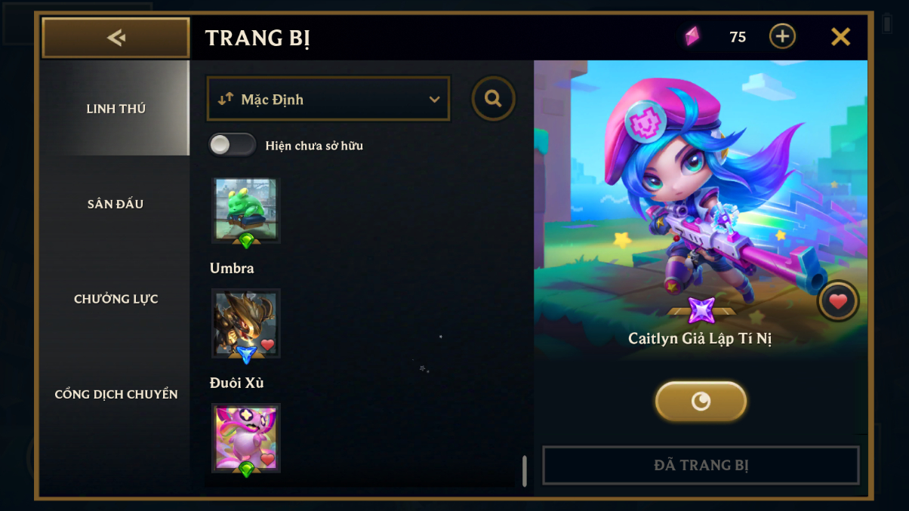Click the heart on Đuôi Xù thumbnail

[267, 459]
